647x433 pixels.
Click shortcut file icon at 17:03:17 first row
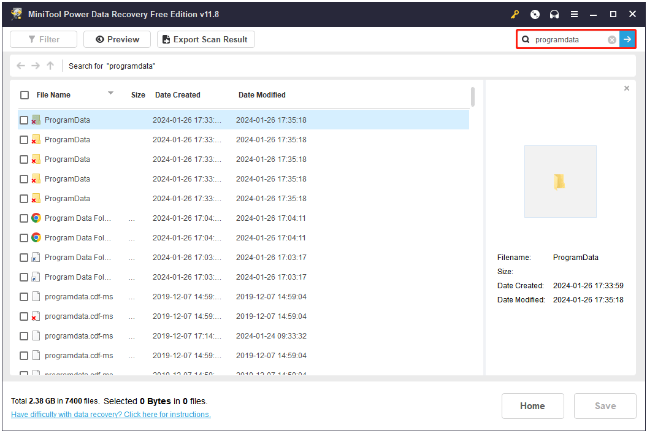[36, 258]
